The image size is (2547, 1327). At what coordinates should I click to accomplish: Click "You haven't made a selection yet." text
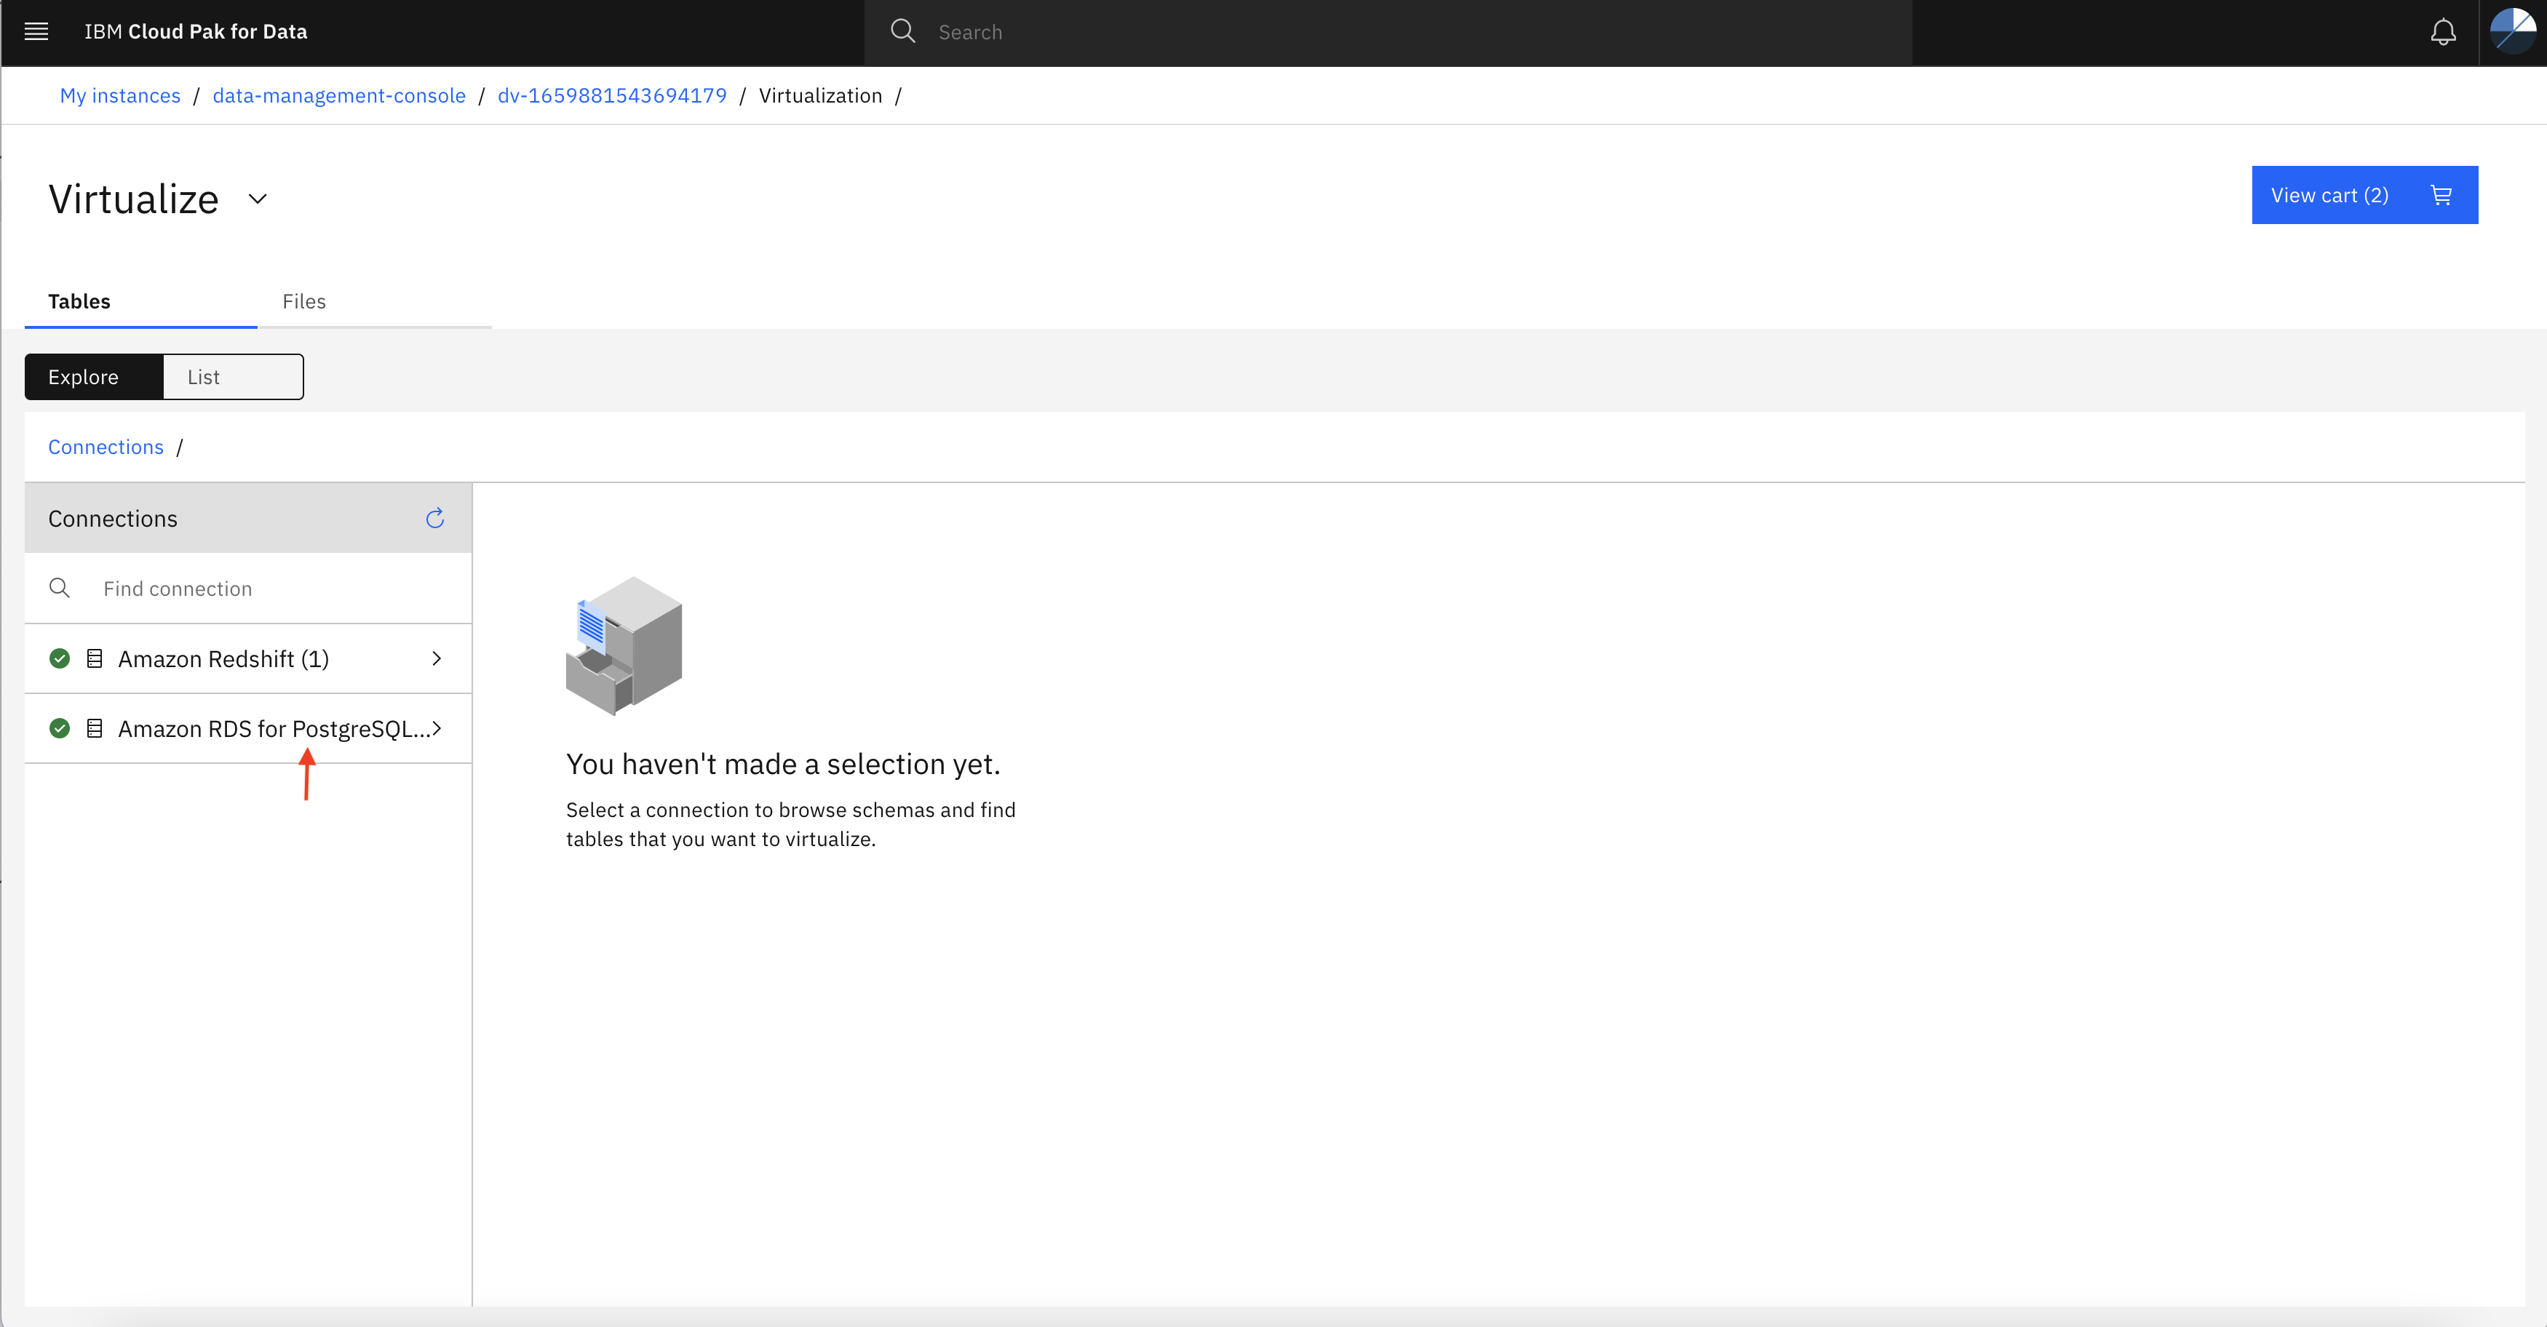[783, 763]
